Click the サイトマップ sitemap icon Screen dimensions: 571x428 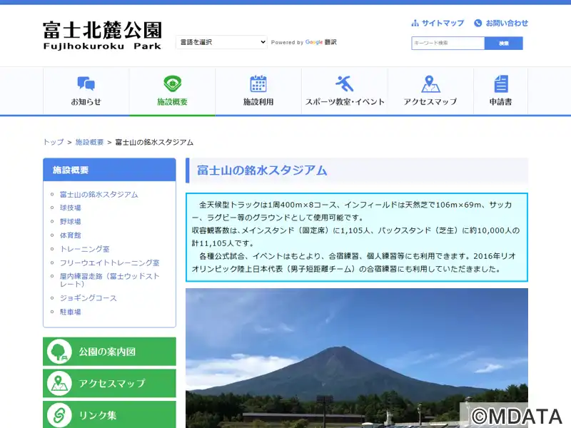pyautogui.click(x=415, y=24)
